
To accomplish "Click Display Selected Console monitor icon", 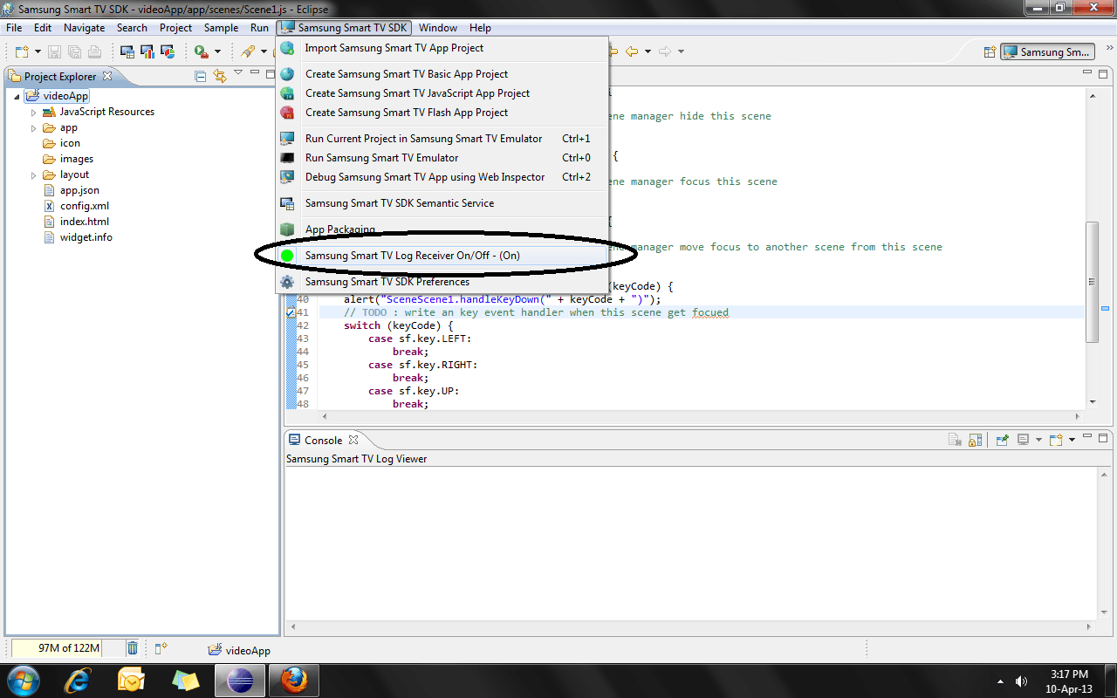I will [x=1023, y=440].
